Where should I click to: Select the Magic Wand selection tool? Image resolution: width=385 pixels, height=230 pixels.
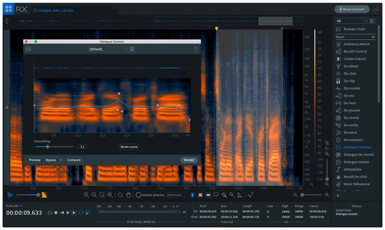pyautogui.click(x=232, y=195)
